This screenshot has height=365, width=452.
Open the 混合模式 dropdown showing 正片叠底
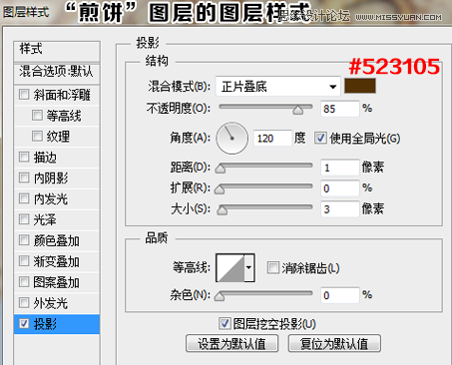coord(278,87)
